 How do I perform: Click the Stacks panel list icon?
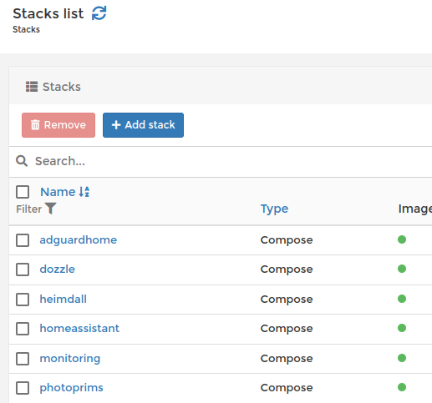pos(32,87)
